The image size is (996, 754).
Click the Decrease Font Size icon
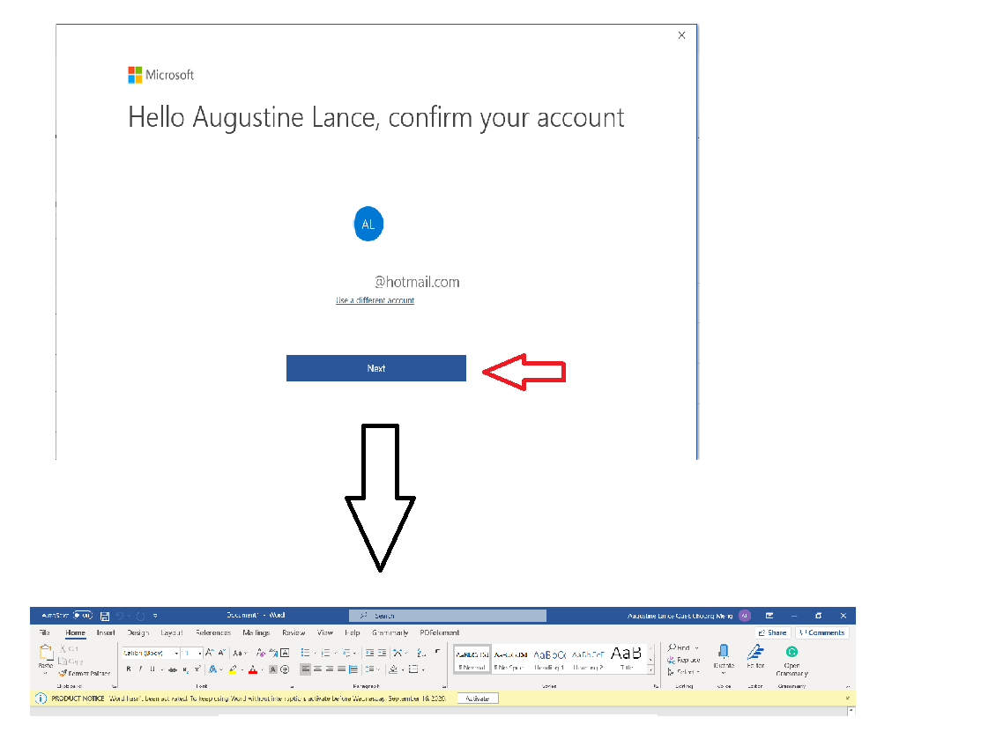222,653
